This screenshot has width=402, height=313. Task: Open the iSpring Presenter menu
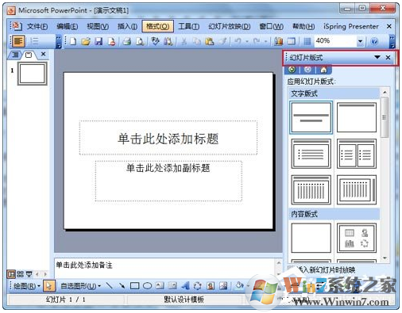(x=351, y=26)
